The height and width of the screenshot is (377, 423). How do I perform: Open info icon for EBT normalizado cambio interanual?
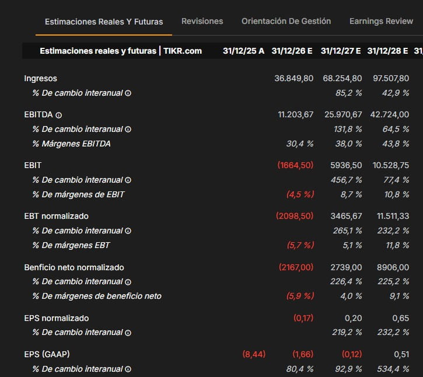click(x=128, y=231)
